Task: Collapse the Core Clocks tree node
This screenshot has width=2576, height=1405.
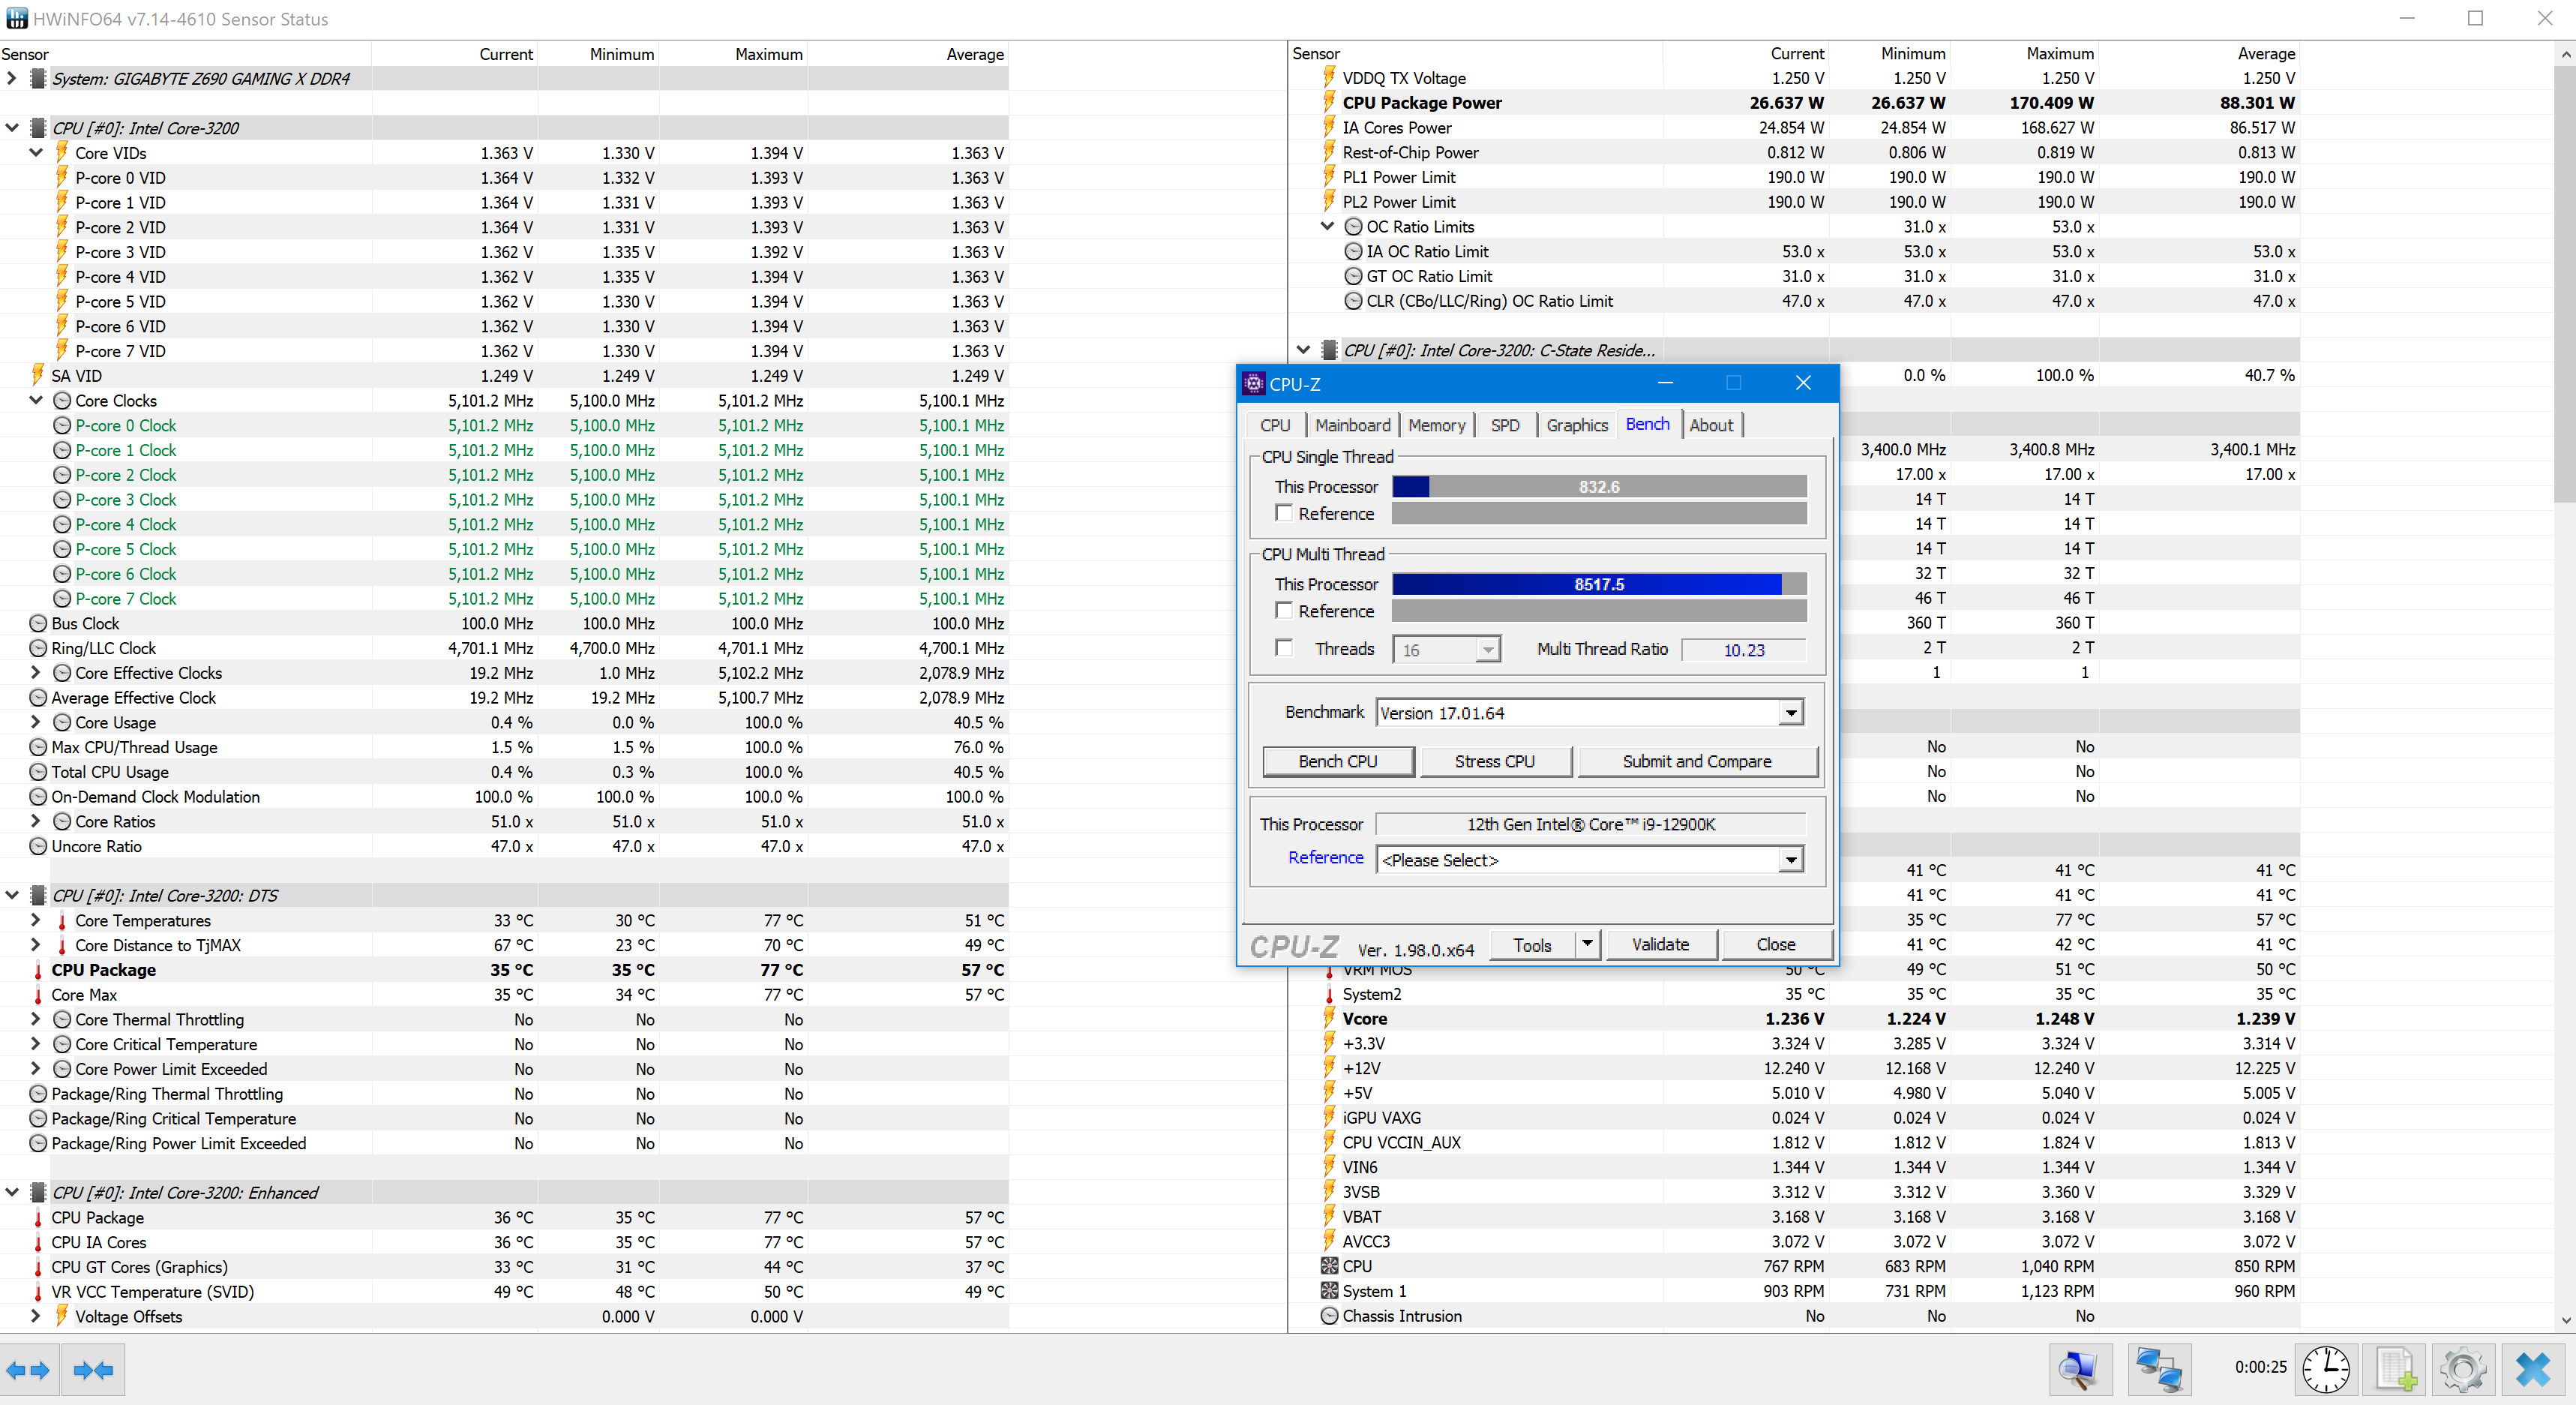Action: tap(36, 400)
